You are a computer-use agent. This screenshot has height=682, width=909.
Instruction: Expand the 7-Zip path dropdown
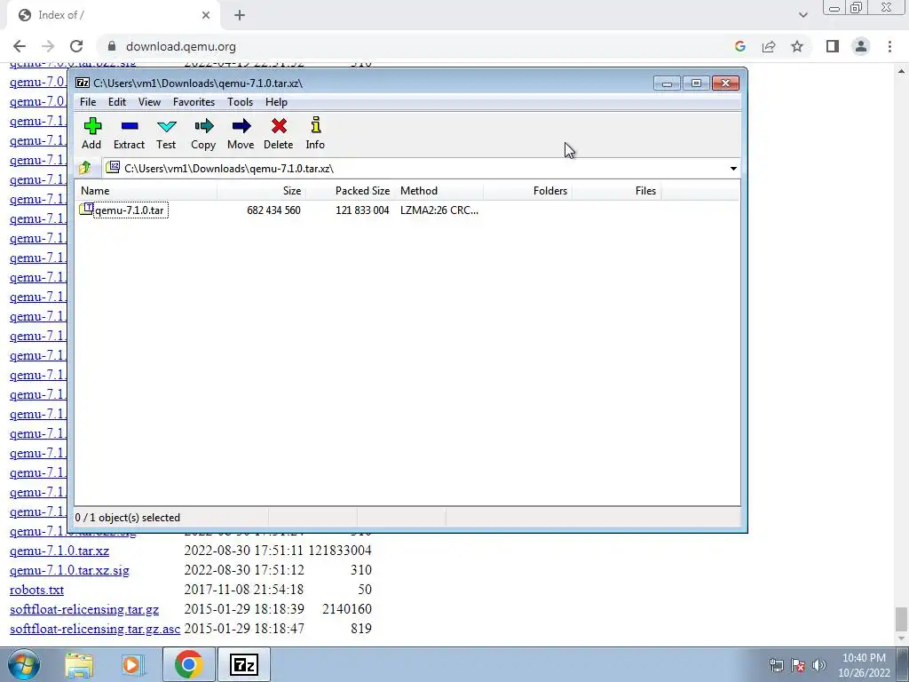coord(733,168)
